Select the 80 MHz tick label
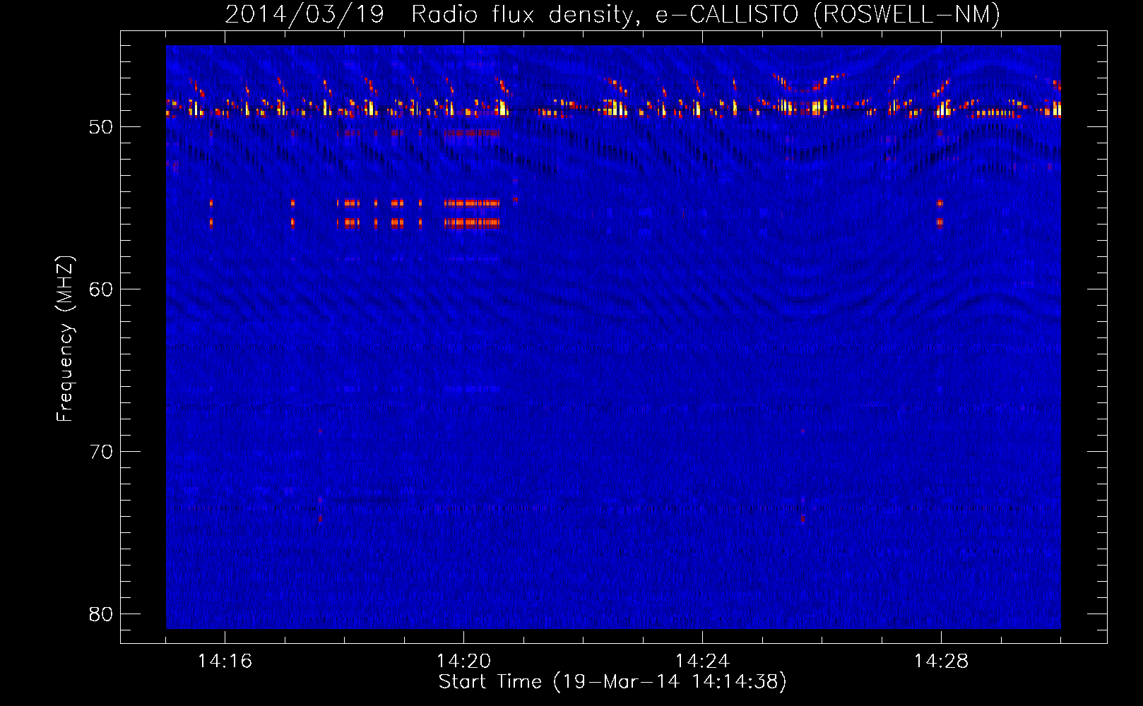The width and height of the screenshot is (1143, 706). coord(101,614)
